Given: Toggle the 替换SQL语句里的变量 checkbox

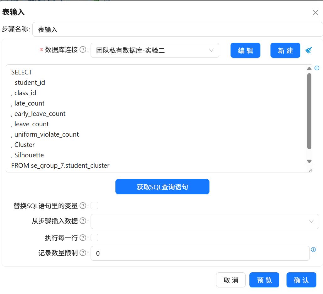Looking at the screenshot, I should pyautogui.click(x=94, y=205).
